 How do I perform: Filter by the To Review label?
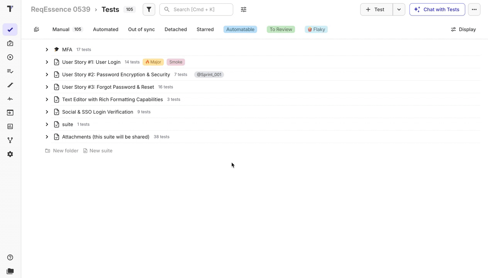point(281,29)
